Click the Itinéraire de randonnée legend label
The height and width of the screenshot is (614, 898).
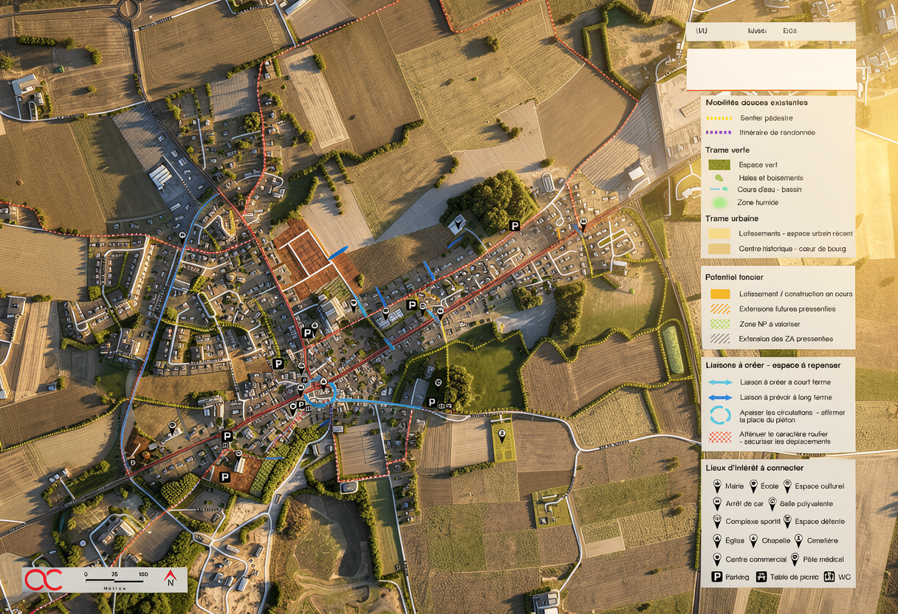click(777, 133)
